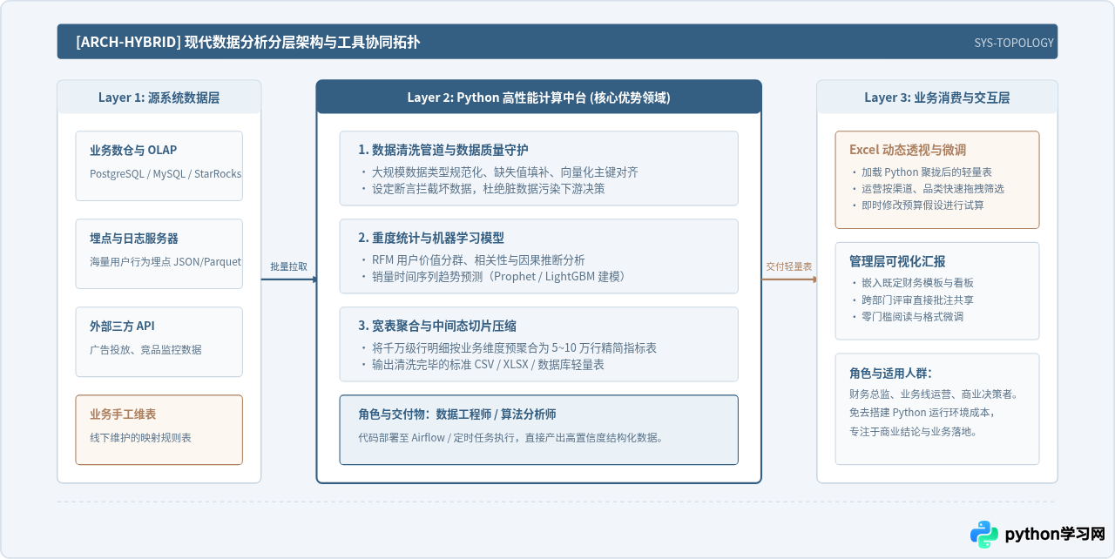Click '3. 宽表聚合与中间态切片压缩' heading

coord(437,326)
